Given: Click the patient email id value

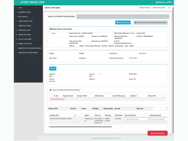Looking at the screenshot, I should pyautogui.click(x=123, y=43).
